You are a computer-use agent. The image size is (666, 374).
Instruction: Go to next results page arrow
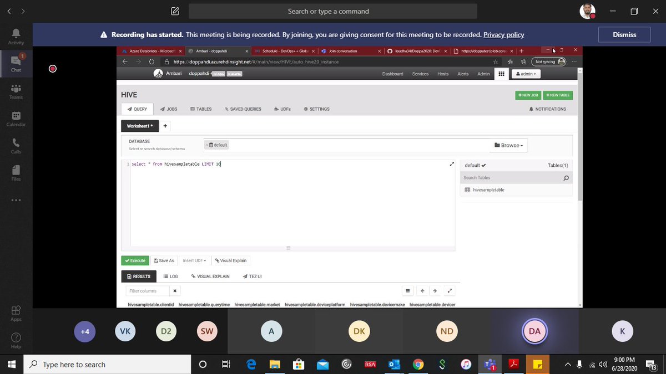[435, 290]
